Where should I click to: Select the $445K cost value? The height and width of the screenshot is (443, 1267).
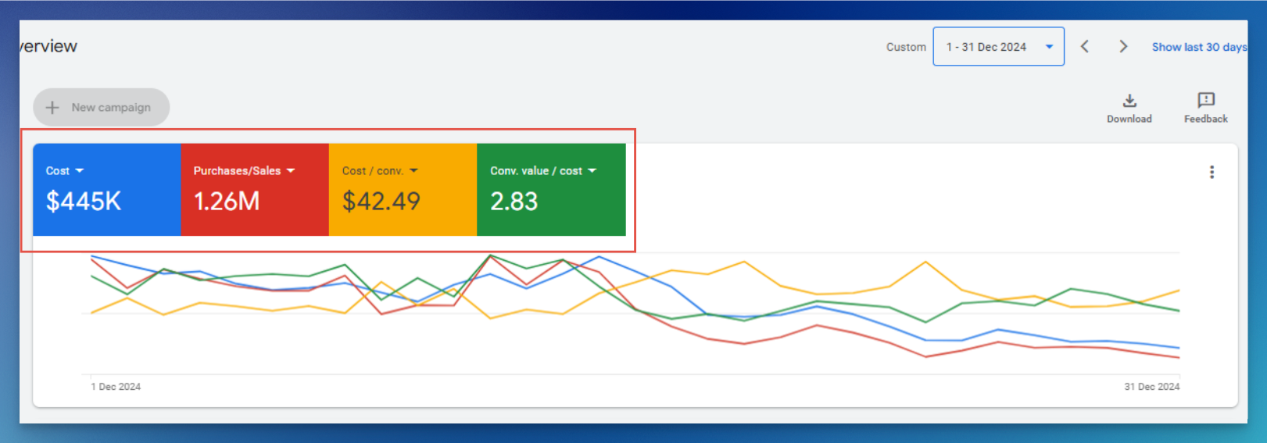tap(84, 202)
